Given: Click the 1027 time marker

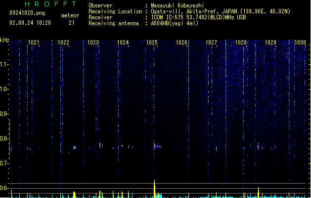Looking at the screenshot, I should [x=211, y=43].
